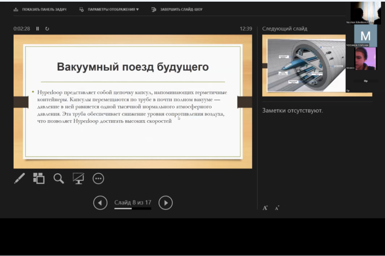Go to previous slide arrow
The height and width of the screenshot is (256, 385).
pyautogui.click(x=100, y=203)
